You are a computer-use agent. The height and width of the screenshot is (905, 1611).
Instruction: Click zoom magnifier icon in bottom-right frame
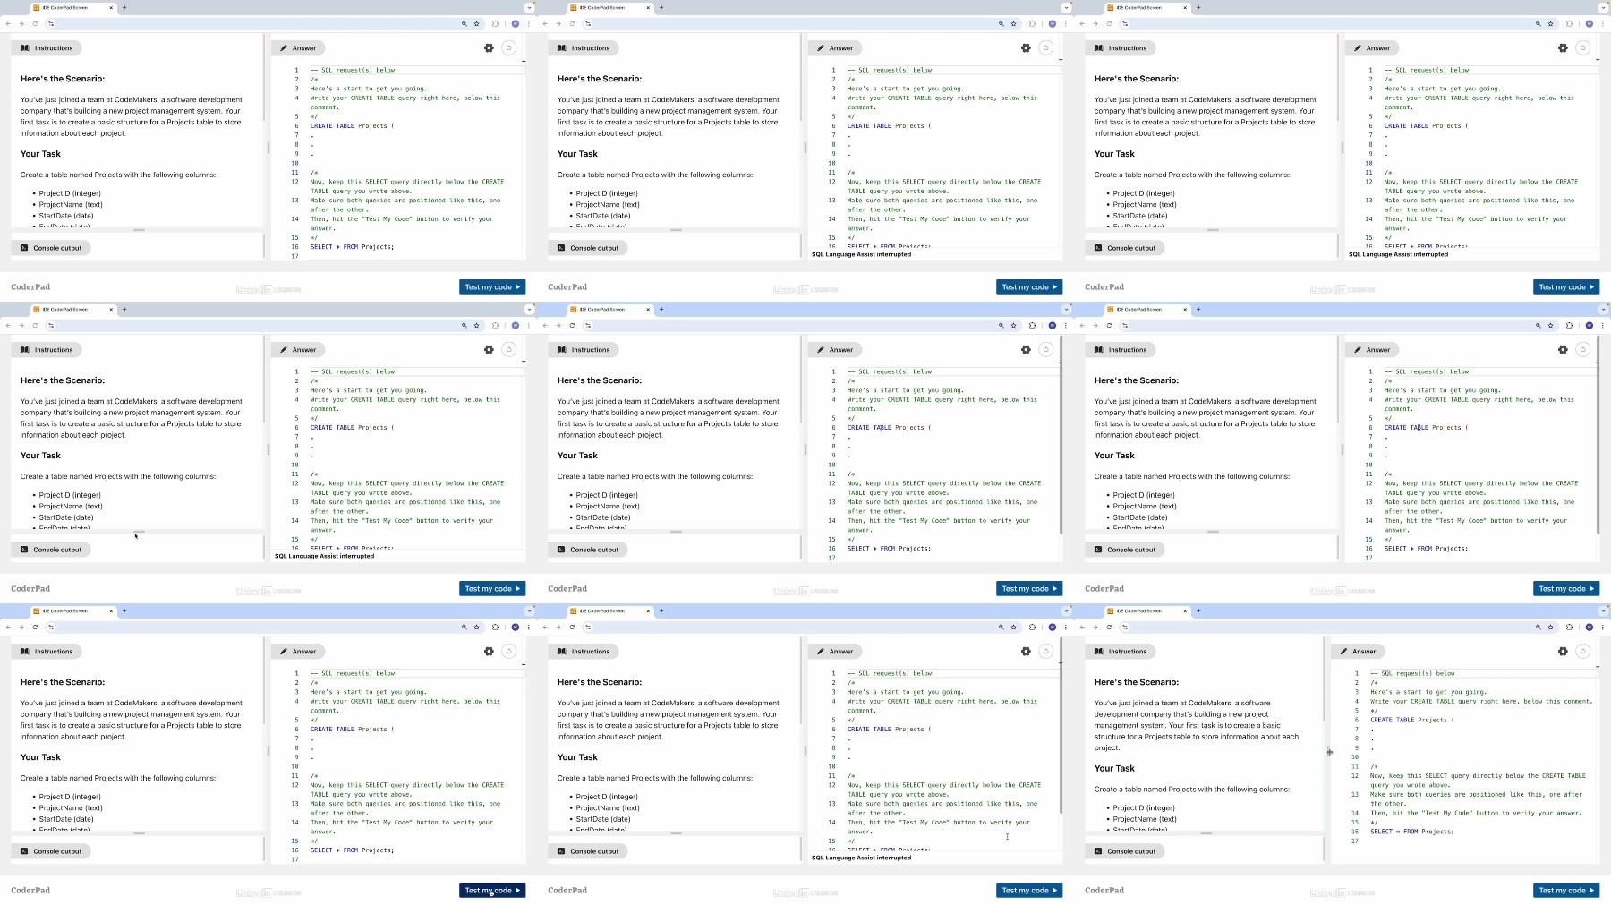[x=1538, y=628]
